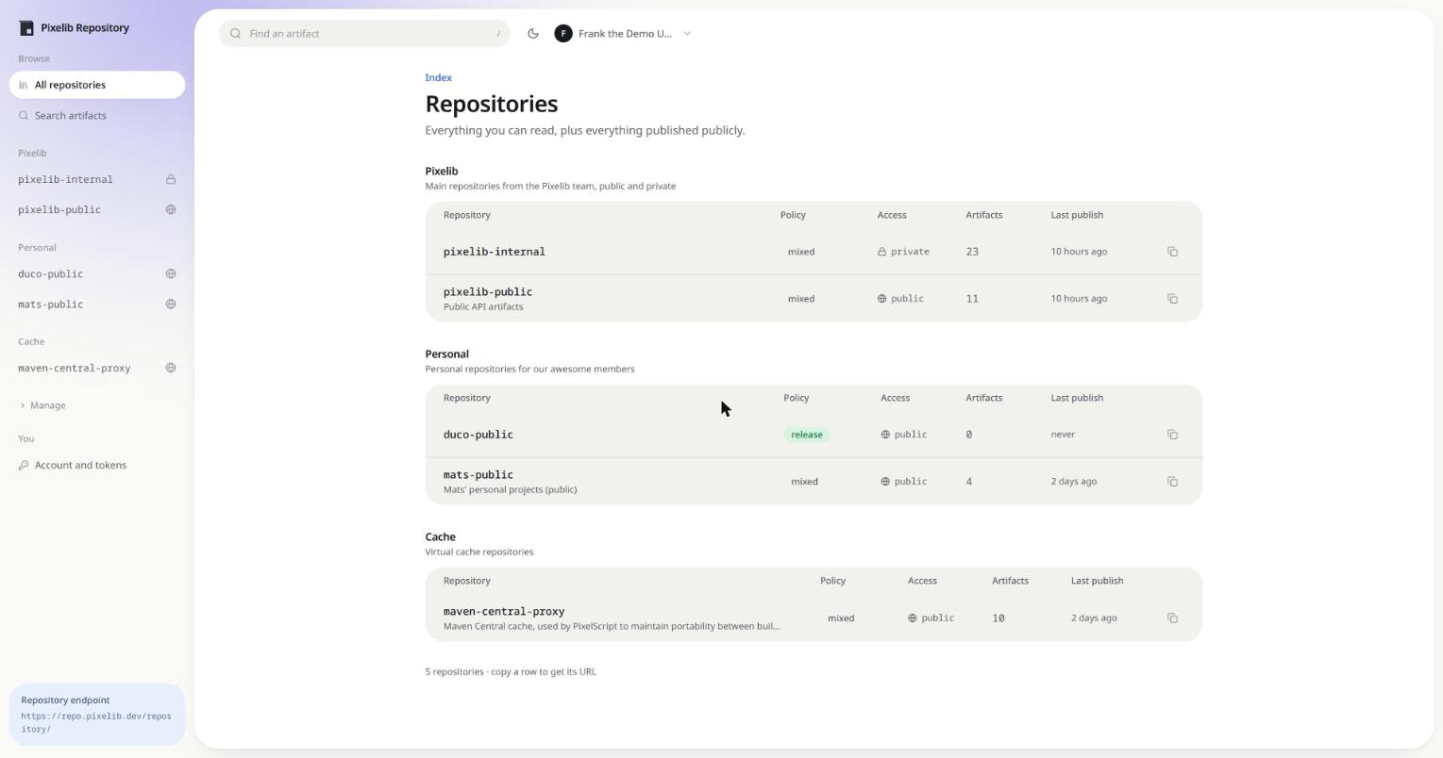Screen dimensions: 1443x758
Task: Click 'never' last publish for duco-public
Action: pos(1063,435)
